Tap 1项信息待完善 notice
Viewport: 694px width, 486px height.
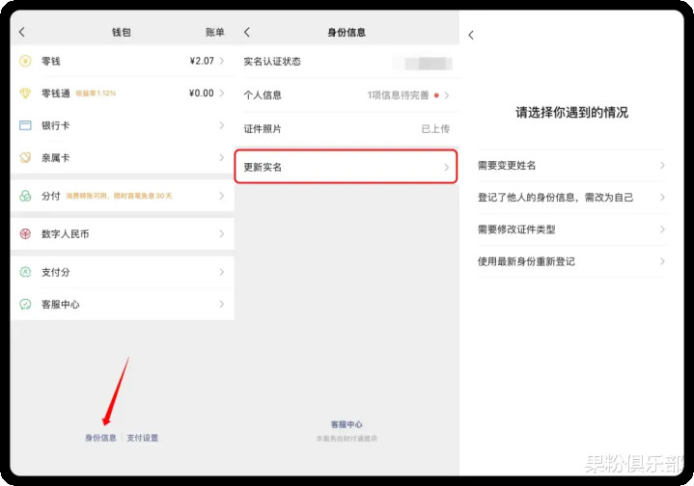398,95
